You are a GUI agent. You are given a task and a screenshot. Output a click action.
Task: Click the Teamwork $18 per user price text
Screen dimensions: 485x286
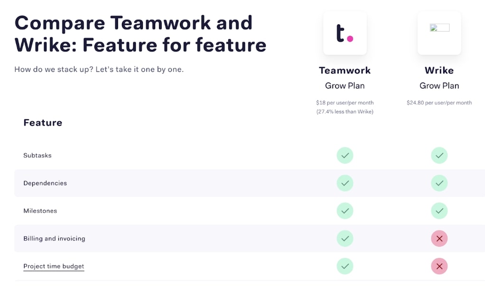[345, 103]
